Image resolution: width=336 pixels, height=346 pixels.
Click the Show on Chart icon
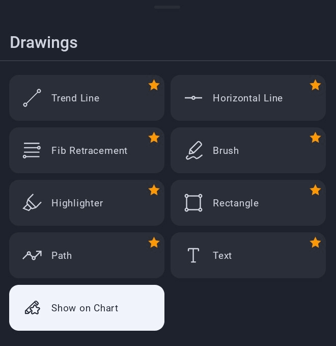pyautogui.click(x=32, y=308)
